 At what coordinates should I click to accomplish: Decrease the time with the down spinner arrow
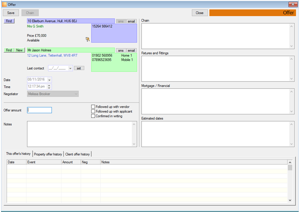point(49,88)
